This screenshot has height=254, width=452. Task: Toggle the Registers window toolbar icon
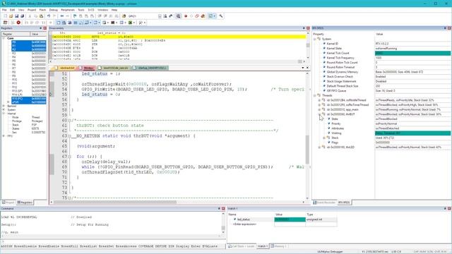[x=76, y=23]
